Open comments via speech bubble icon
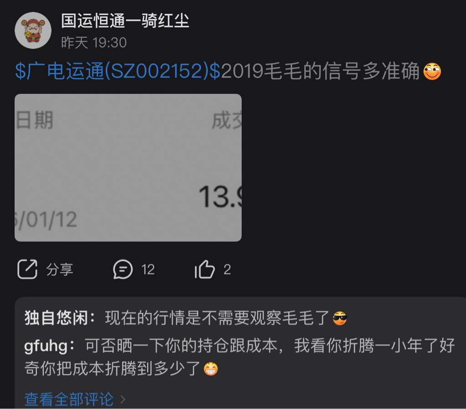 [x=122, y=269]
